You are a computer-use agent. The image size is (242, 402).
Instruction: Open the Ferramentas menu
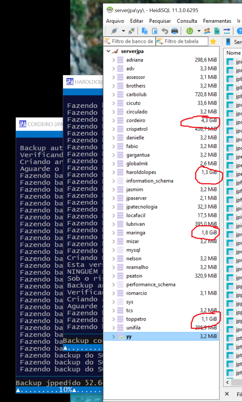point(217,21)
